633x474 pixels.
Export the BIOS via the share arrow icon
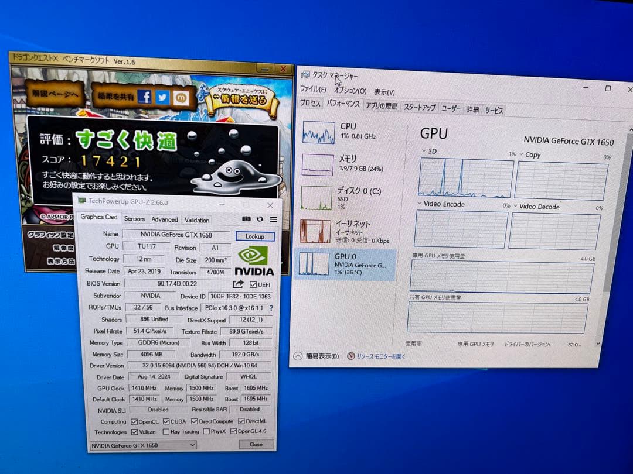coord(238,284)
